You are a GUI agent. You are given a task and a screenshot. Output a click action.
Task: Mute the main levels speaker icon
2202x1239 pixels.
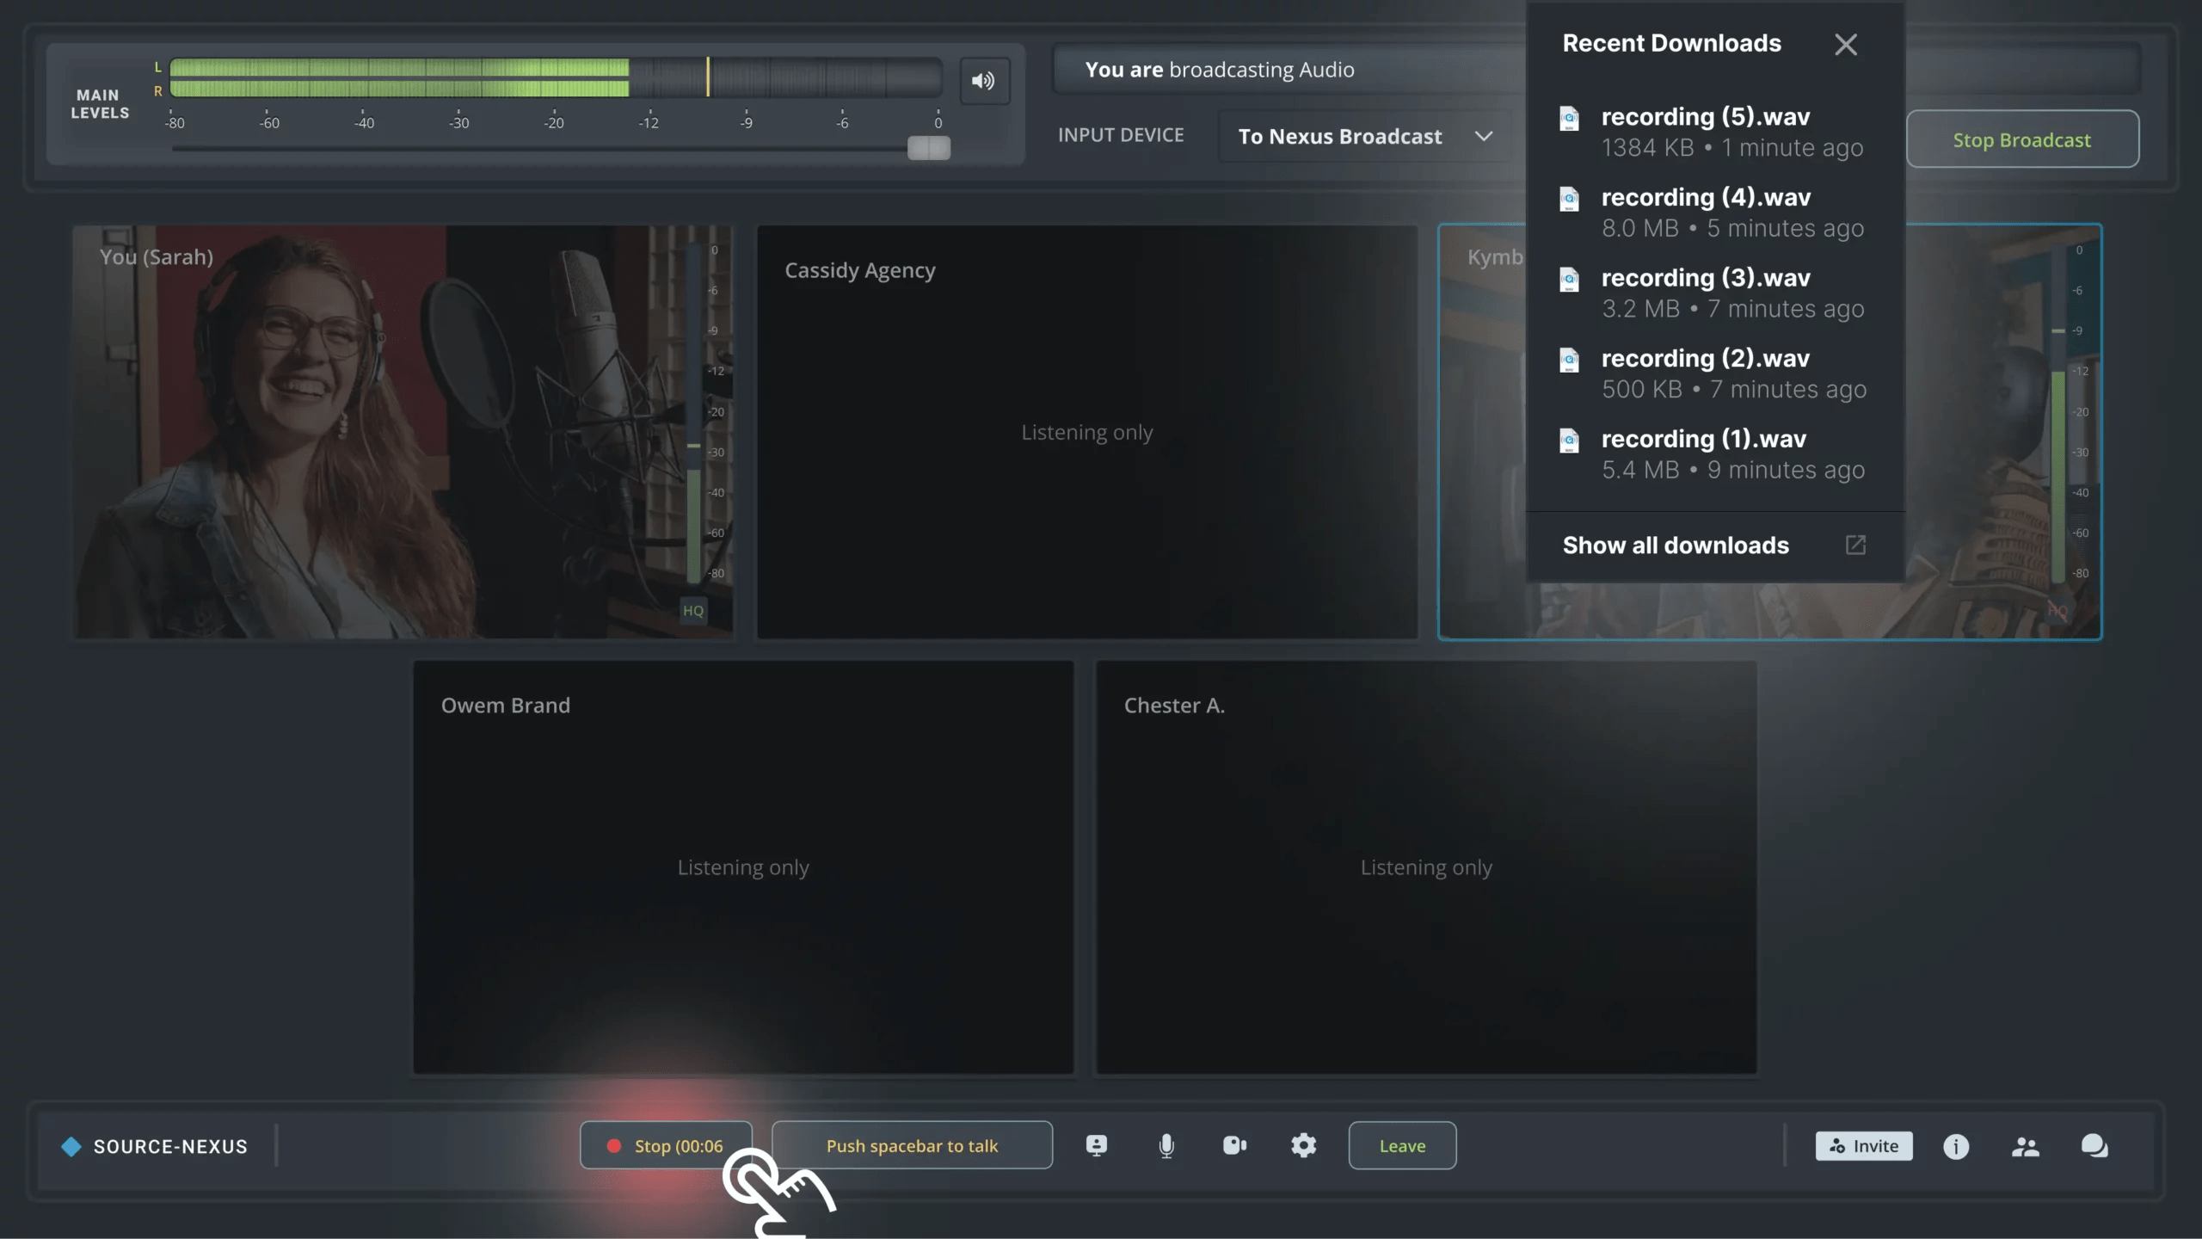pyautogui.click(x=984, y=81)
